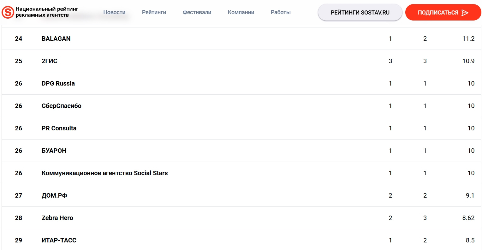The height and width of the screenshot is (250, 482).
Task: Open the СберСпасибо company link
Action: coord(62,106)
